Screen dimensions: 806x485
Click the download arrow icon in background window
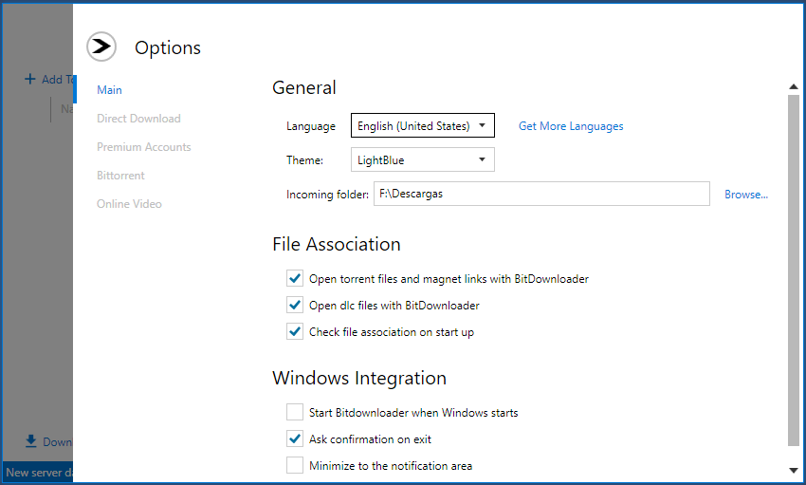pos(31,441)
